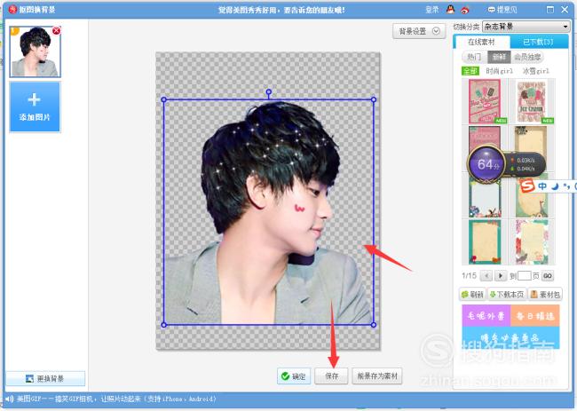Open the 切换分类 杂志背景 combo box
This screenshot has width=577, height=411.
click(526, 27)
